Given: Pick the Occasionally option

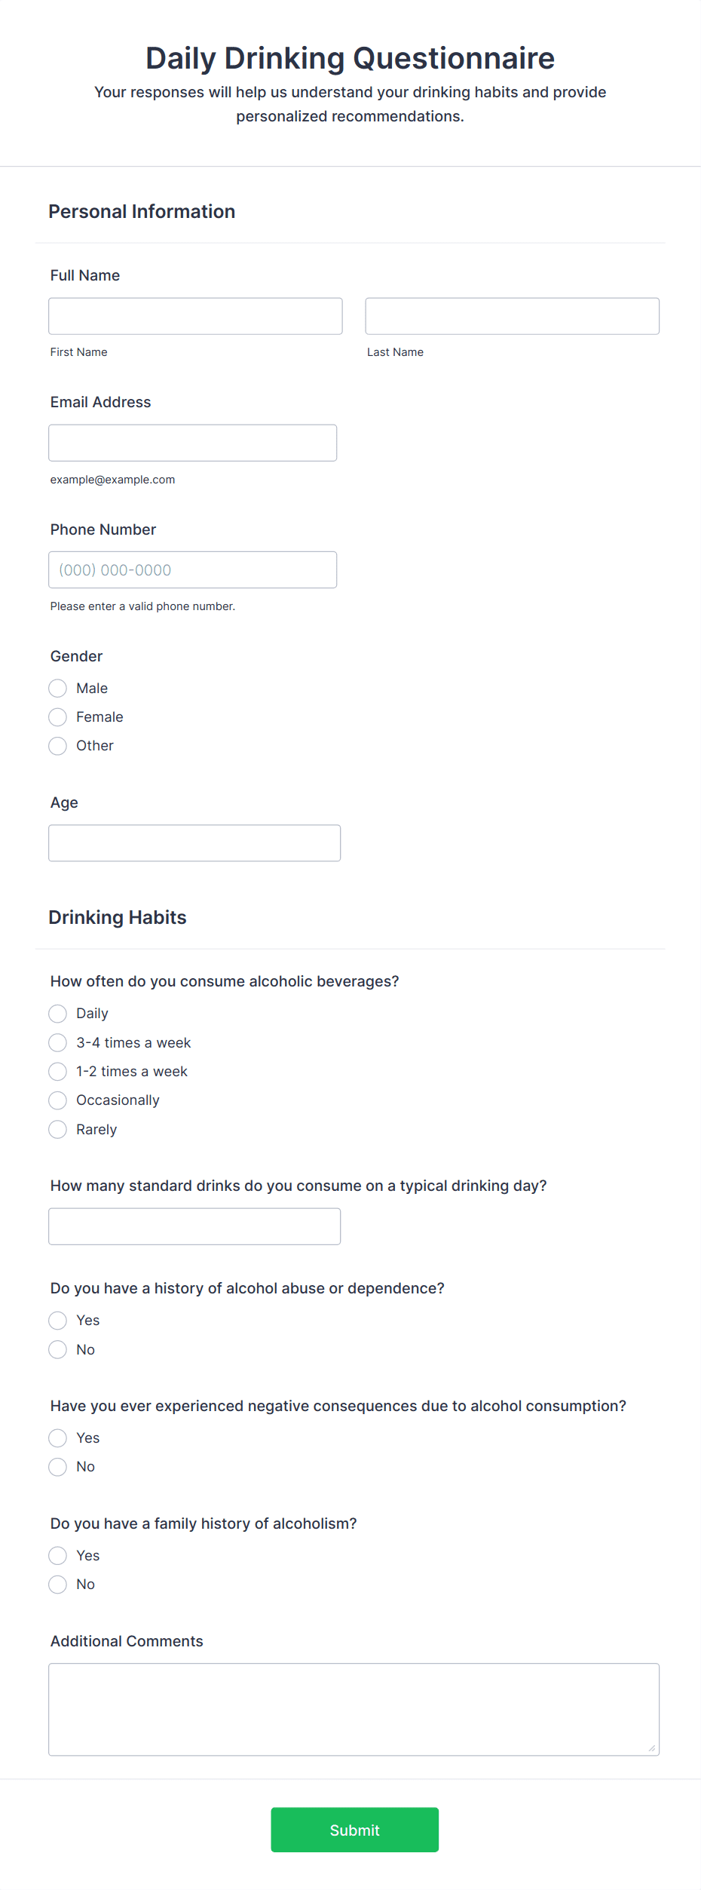Looking at the screenshot, I should pyautogui.click(x=57, y=1100).
